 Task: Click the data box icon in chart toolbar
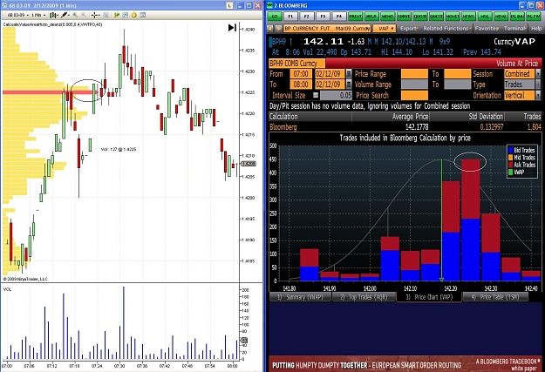pyautogui.click(x=106, y=15)
